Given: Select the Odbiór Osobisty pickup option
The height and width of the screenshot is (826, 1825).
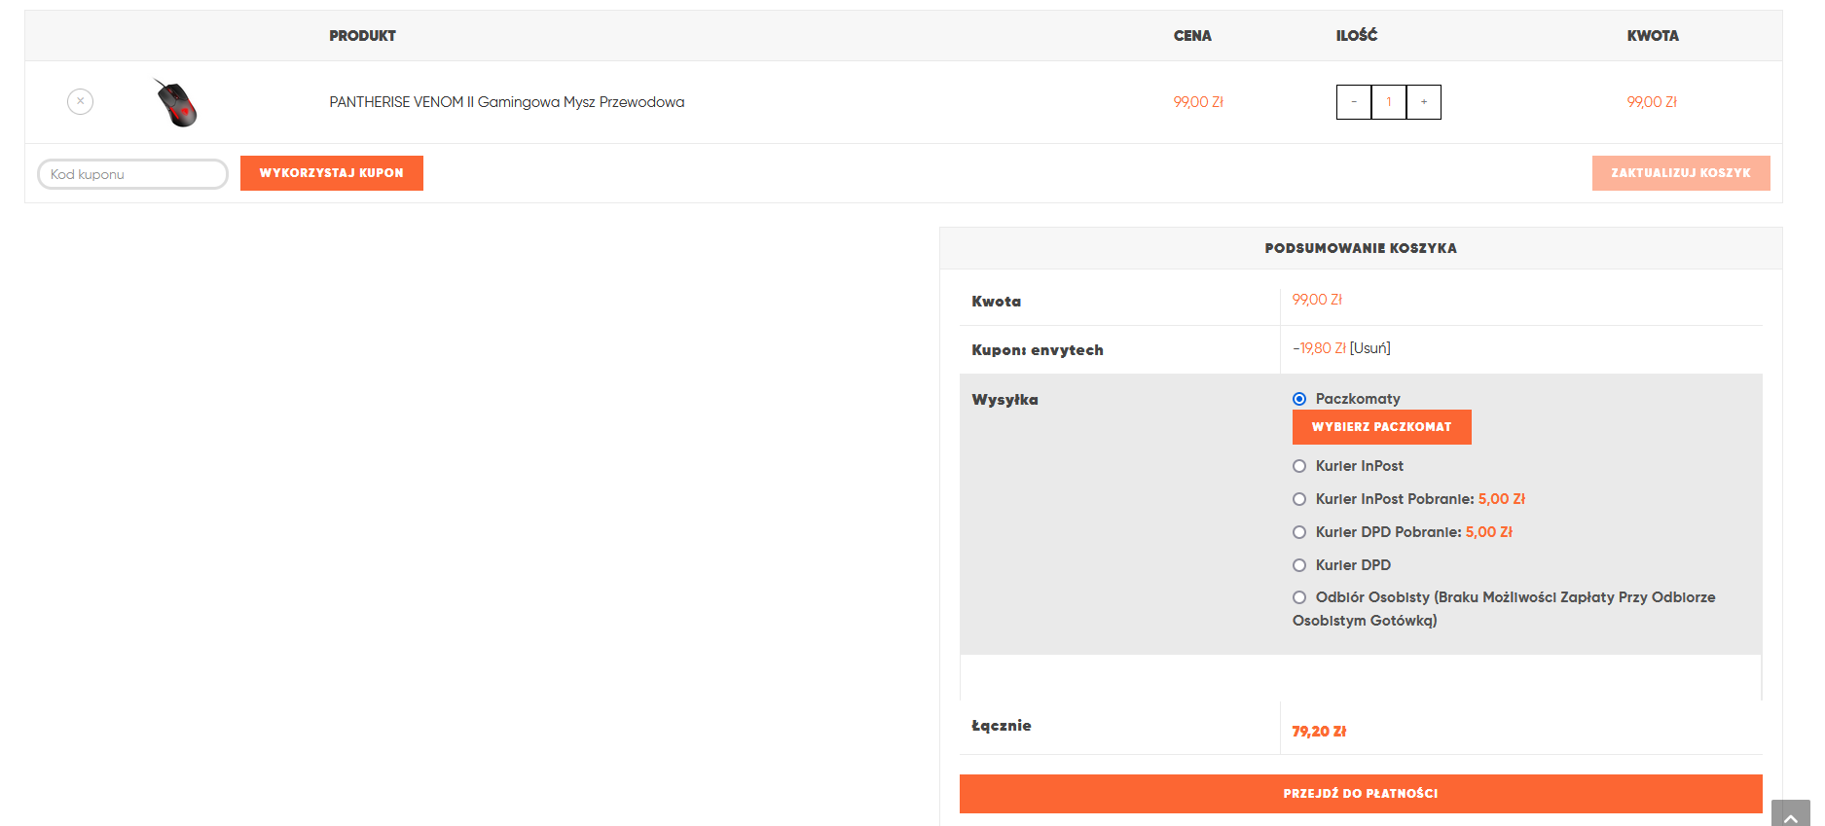Looking at the screenshot, I should pyautogui.click(x=1299, y=597).
